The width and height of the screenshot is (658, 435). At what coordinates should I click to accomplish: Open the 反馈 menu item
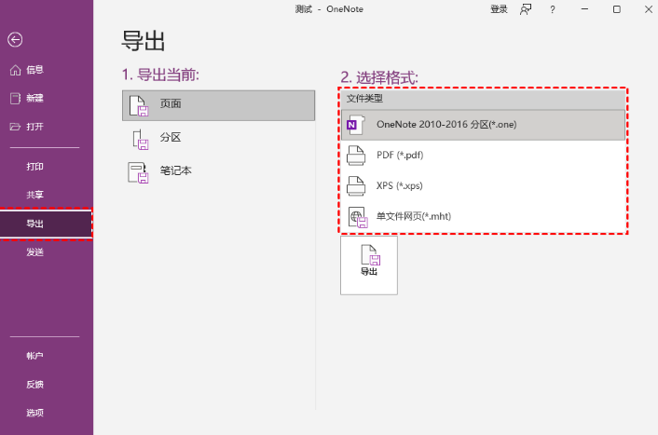coord(47,385)
